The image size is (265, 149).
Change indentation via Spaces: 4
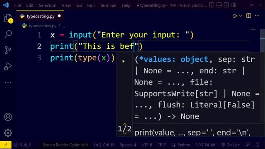pos(128,145)
